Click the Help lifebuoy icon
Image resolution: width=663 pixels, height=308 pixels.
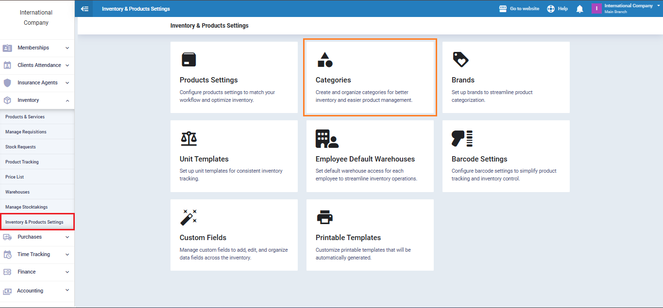551,9
